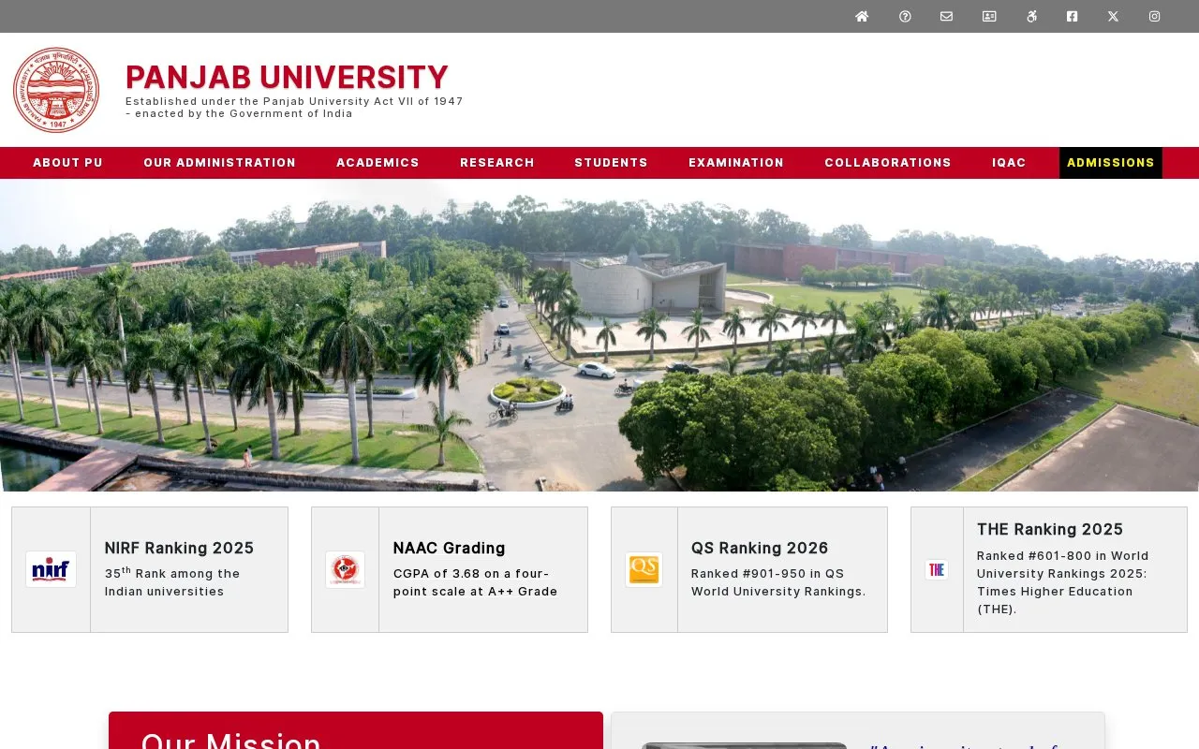This screenshot has height=749, width=1199.
Task: Open the contact card icon
Action: pos(989,16)
